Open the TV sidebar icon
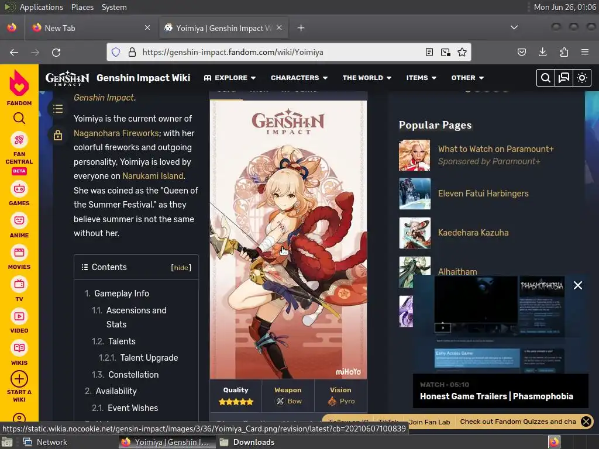The width and height of the screenshot is (599, 449). point(19,284)
